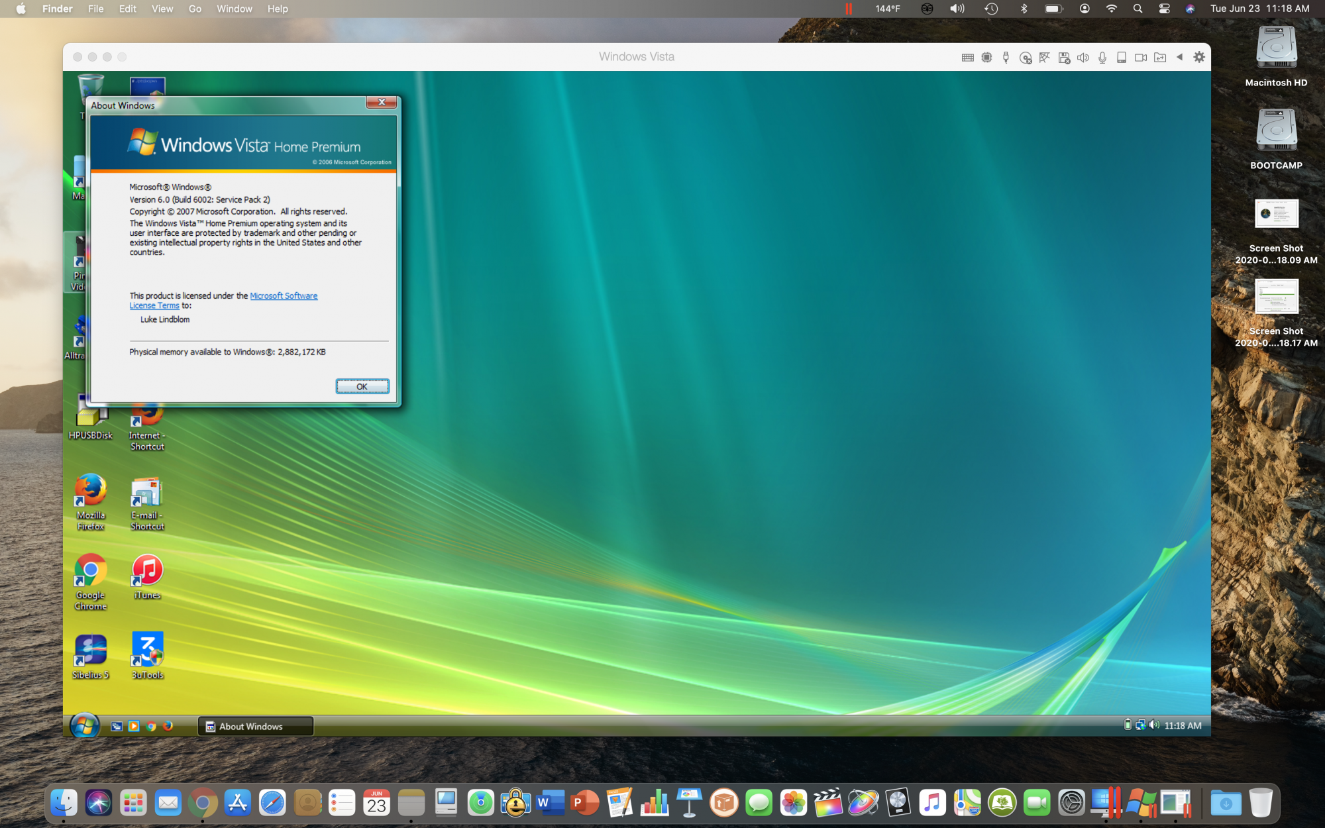Image resolution: width=1325 pixels, height=828 pixels.
Task: Toggle the VM sound speaker icon
Action: pos(1083,58)
